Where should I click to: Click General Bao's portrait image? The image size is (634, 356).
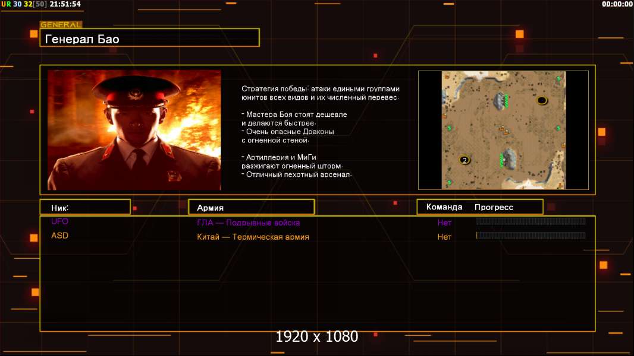[x=134, y=130]
